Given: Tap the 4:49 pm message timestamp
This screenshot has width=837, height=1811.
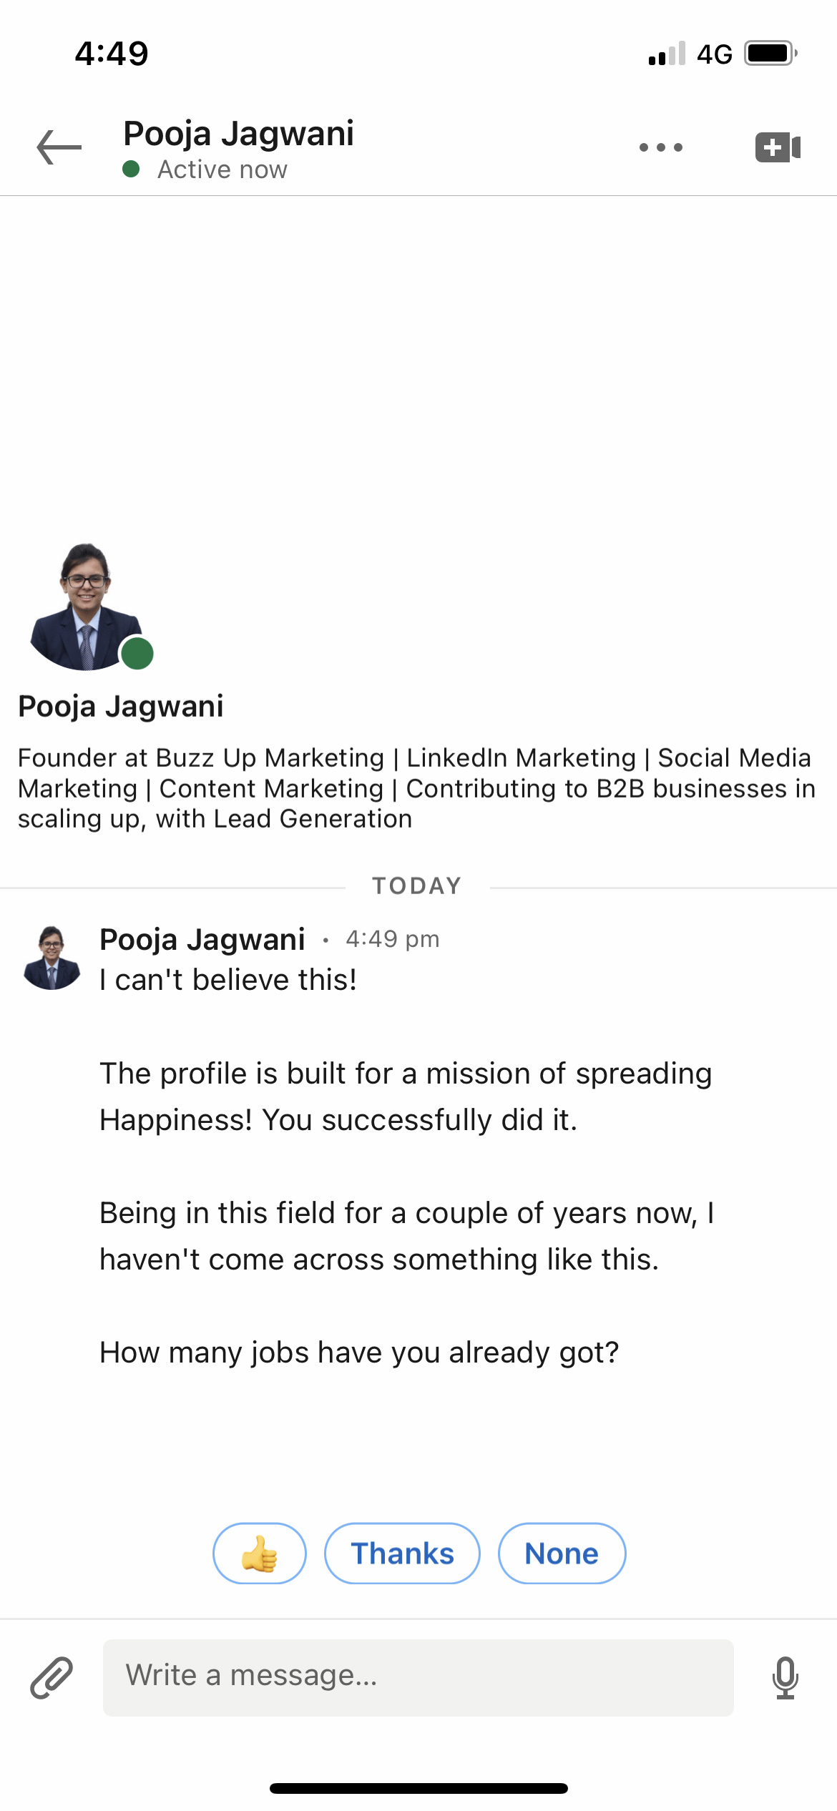Looking at the screenshot, I should [x=392, y=939].
